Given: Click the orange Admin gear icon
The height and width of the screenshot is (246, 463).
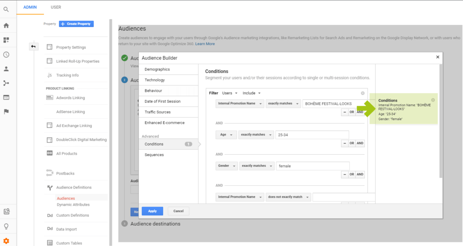Looking at the screenshot, I should pos(6,241).
